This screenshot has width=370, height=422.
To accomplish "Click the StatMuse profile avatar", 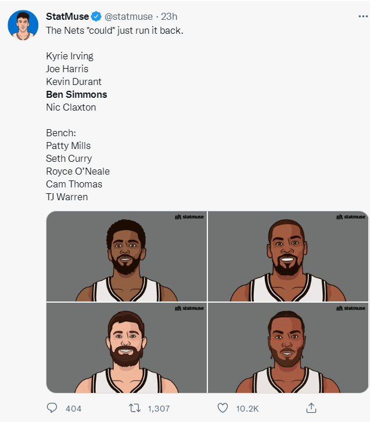I will click(23, 25).
